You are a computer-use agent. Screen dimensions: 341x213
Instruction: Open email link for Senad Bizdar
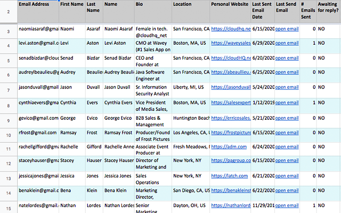click(x=287, y=58)
